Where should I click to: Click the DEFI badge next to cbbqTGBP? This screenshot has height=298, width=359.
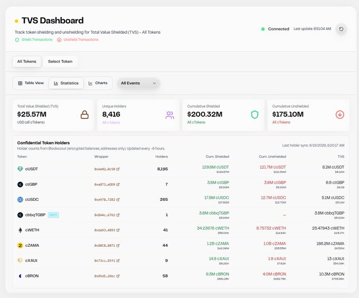[x=53, y=215]
